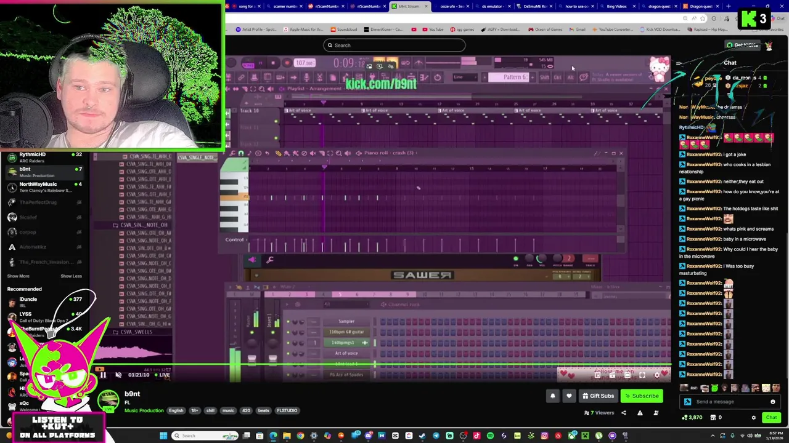Click the plus button next to Pattern 6
Viewport: 789px width, 443px height.
point(533,77)
